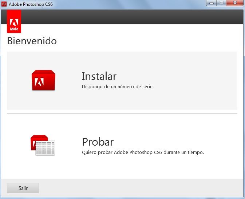Choose the Probar option heading

[98, 142]
